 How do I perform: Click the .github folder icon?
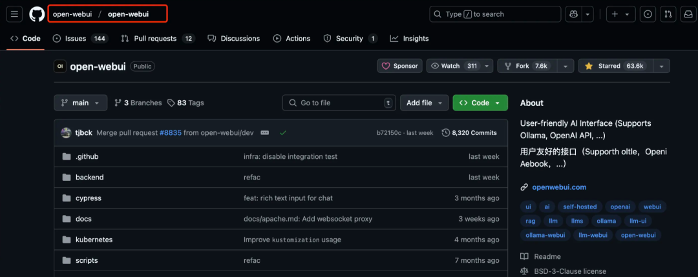67,156
